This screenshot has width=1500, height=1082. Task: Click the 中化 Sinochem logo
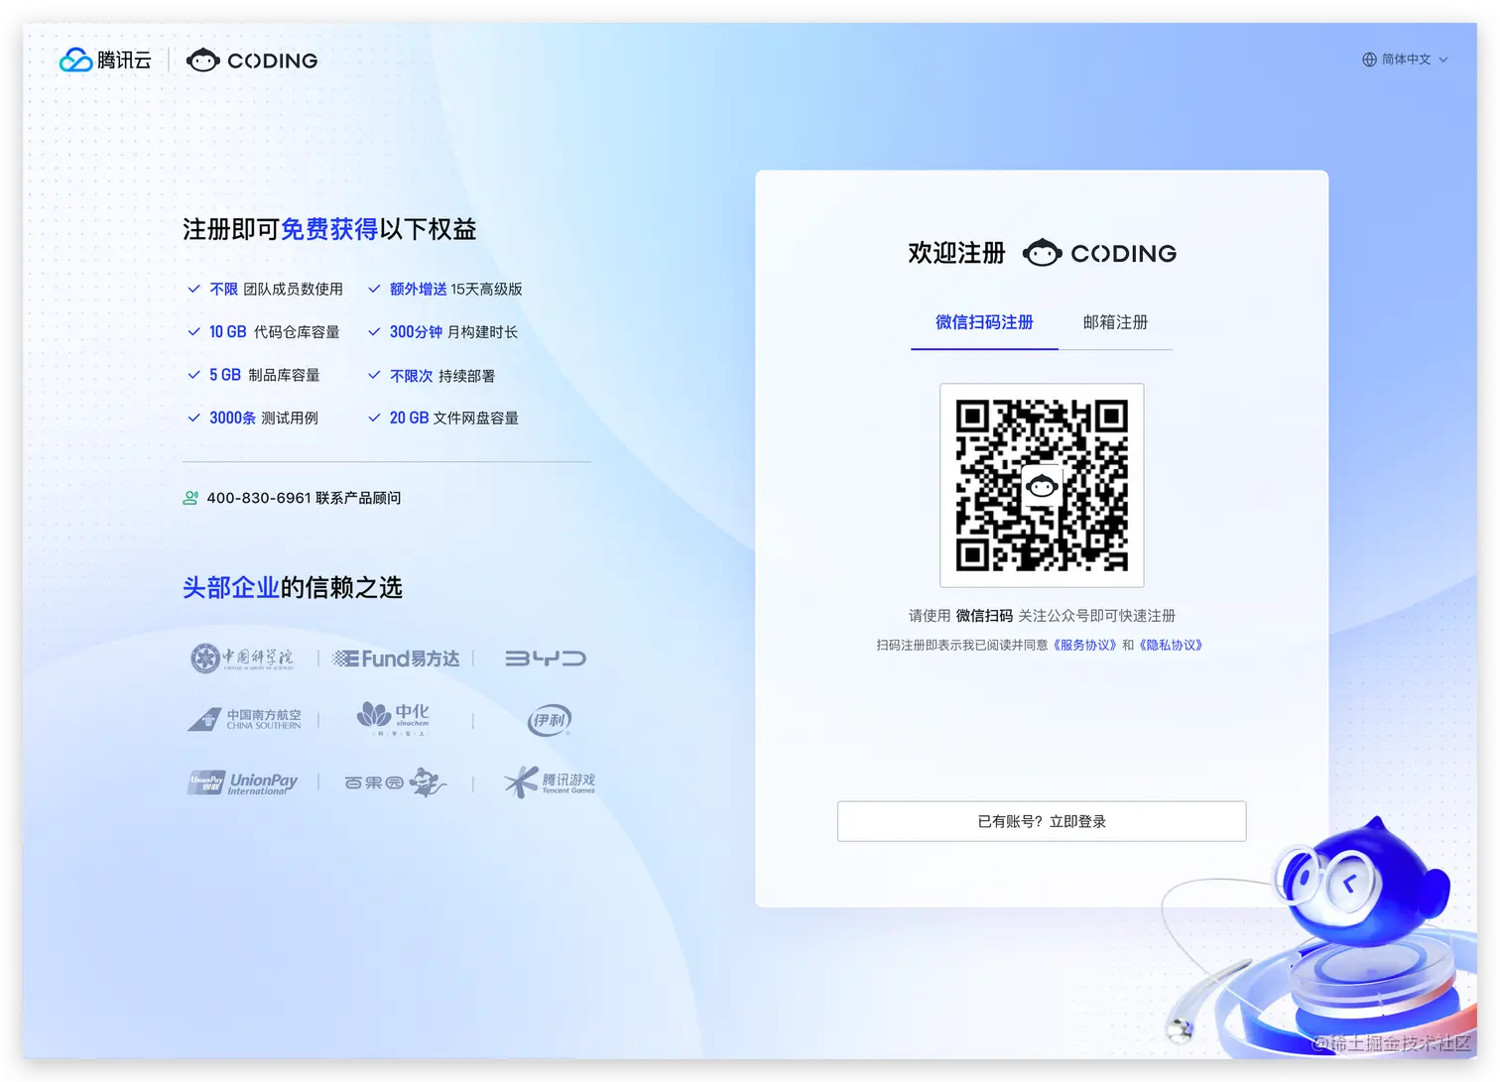click(x=394, y=718)
